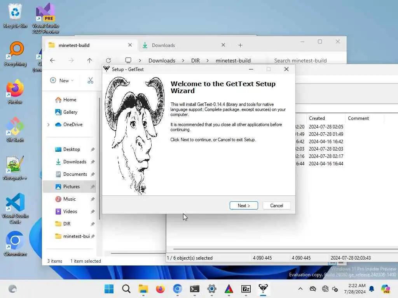The height and width of the screenshot is (298, 398).
Task: Open the Windows Start menu
Action: tap(109, 289)
